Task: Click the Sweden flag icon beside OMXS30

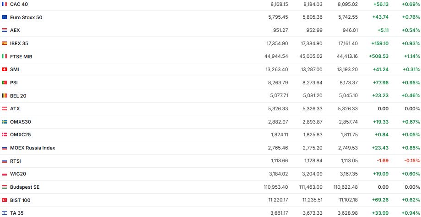Action: tap(5, 122)
